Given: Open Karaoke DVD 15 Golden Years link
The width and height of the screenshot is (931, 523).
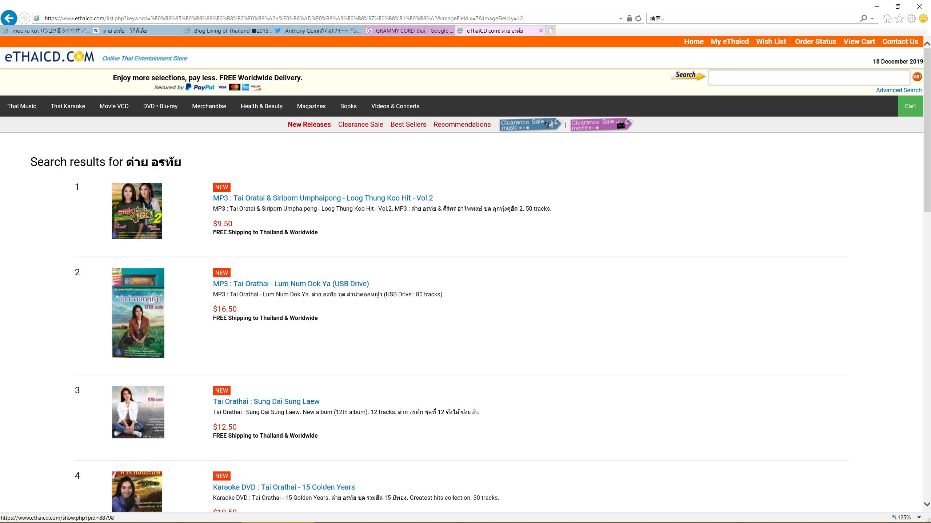Looking at the screenshot, I should (284, 487).
